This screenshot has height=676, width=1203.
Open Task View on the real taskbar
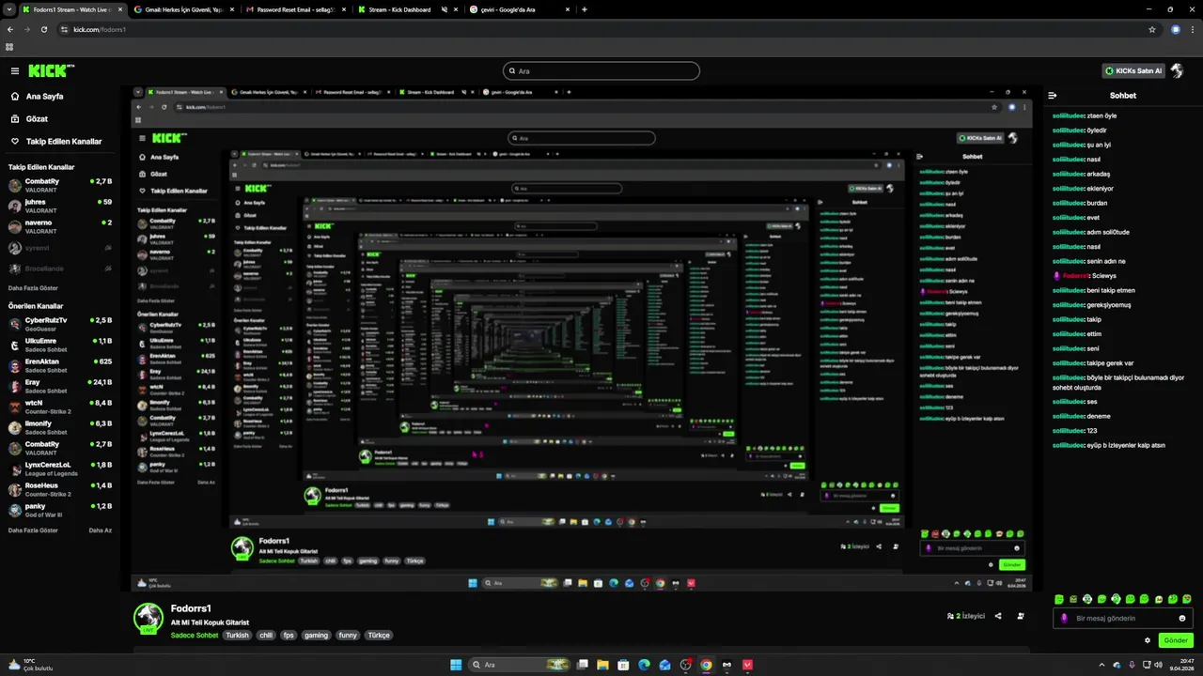[x=583, y=665]
